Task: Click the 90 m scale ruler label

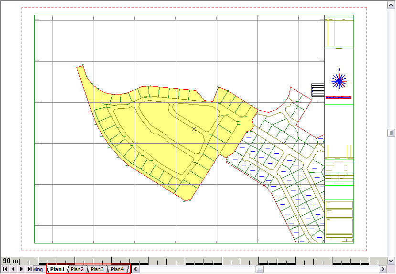Action: [x=11, y=261]
